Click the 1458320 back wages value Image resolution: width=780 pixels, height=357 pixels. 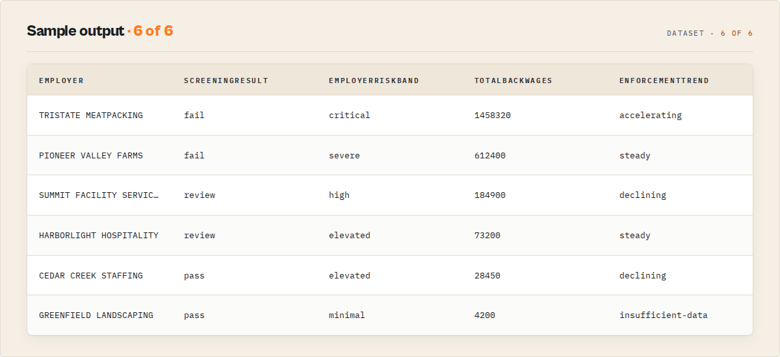click(493, 116)
